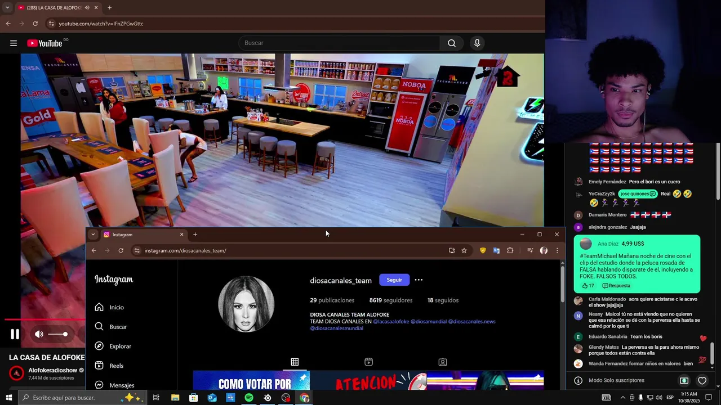Open Instagram Buscar in sidebar
Viewport: 721px width, 405px height.
tap(111, 327)
